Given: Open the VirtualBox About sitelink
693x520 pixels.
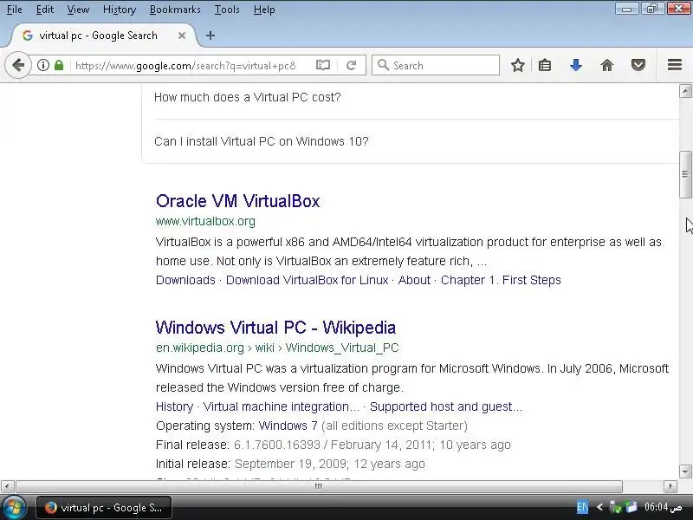Looking at the screenshot, I should pos(414,280).
